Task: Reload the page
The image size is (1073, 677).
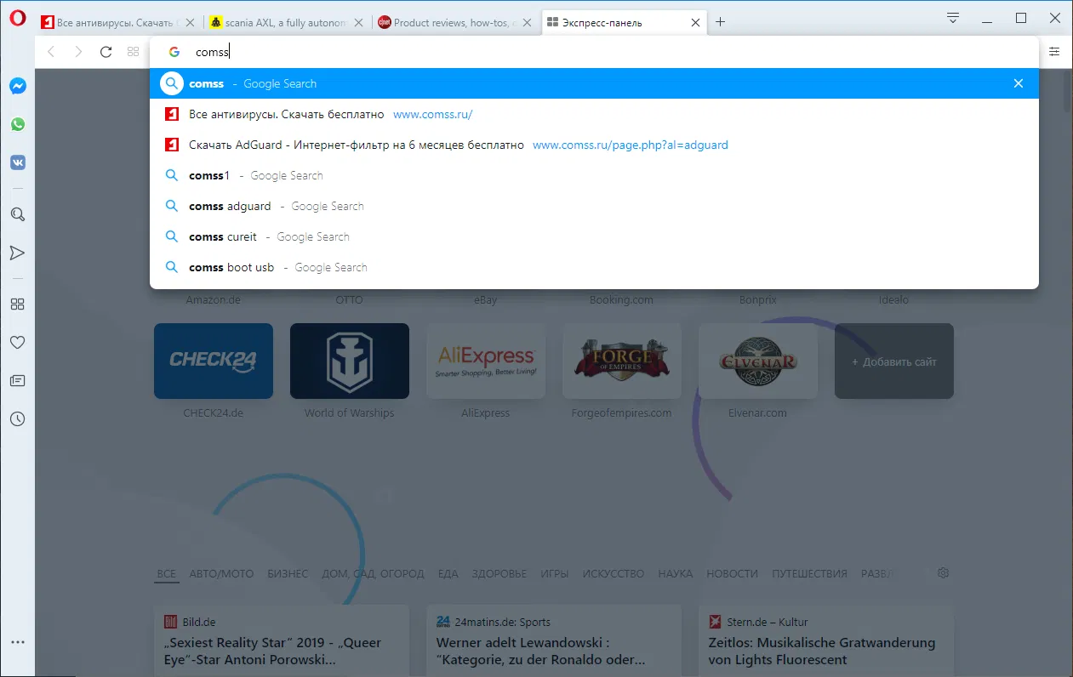Action: (106, 52)
